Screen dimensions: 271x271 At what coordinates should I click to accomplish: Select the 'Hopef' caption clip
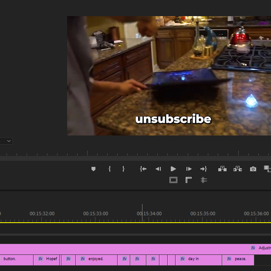pos(47,260)
